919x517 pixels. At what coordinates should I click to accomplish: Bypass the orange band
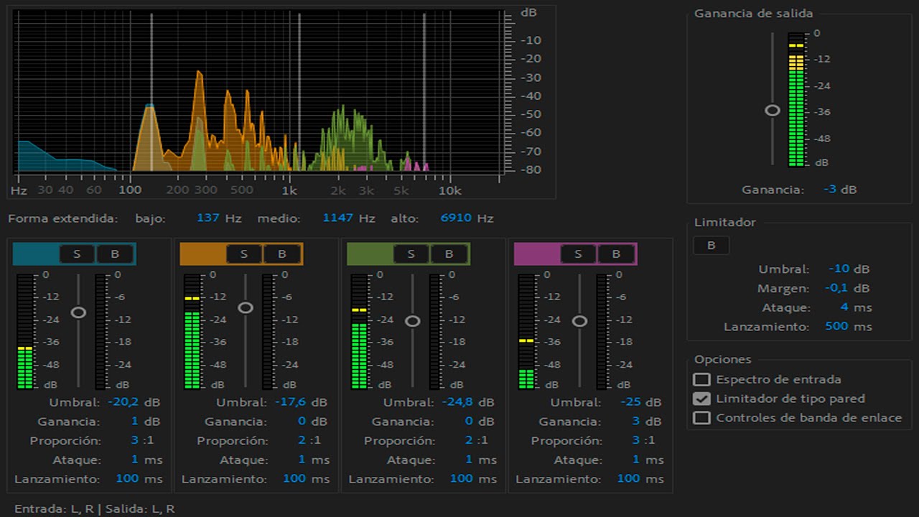[282, 253]
